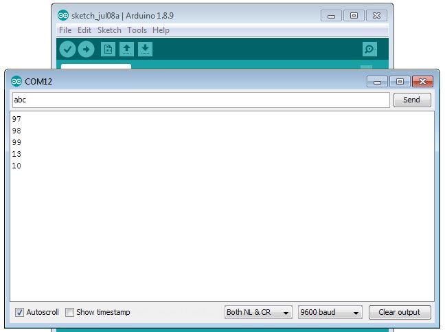Open the File menu in the Arduino window
Image resolution: width=445 pixels, height=332 pixels.
65,30
